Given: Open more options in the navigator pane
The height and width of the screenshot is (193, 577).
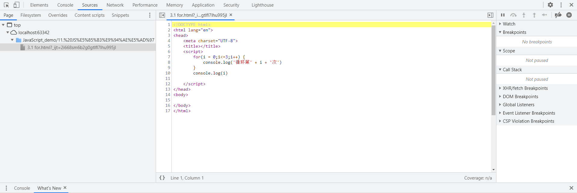Looking at the screenshot, I should tap(150, 15).
